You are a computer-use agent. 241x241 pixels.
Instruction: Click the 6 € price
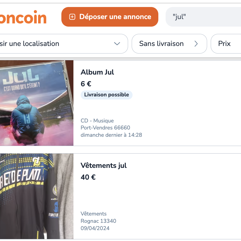pyautogui.click(x=86, y=84)
